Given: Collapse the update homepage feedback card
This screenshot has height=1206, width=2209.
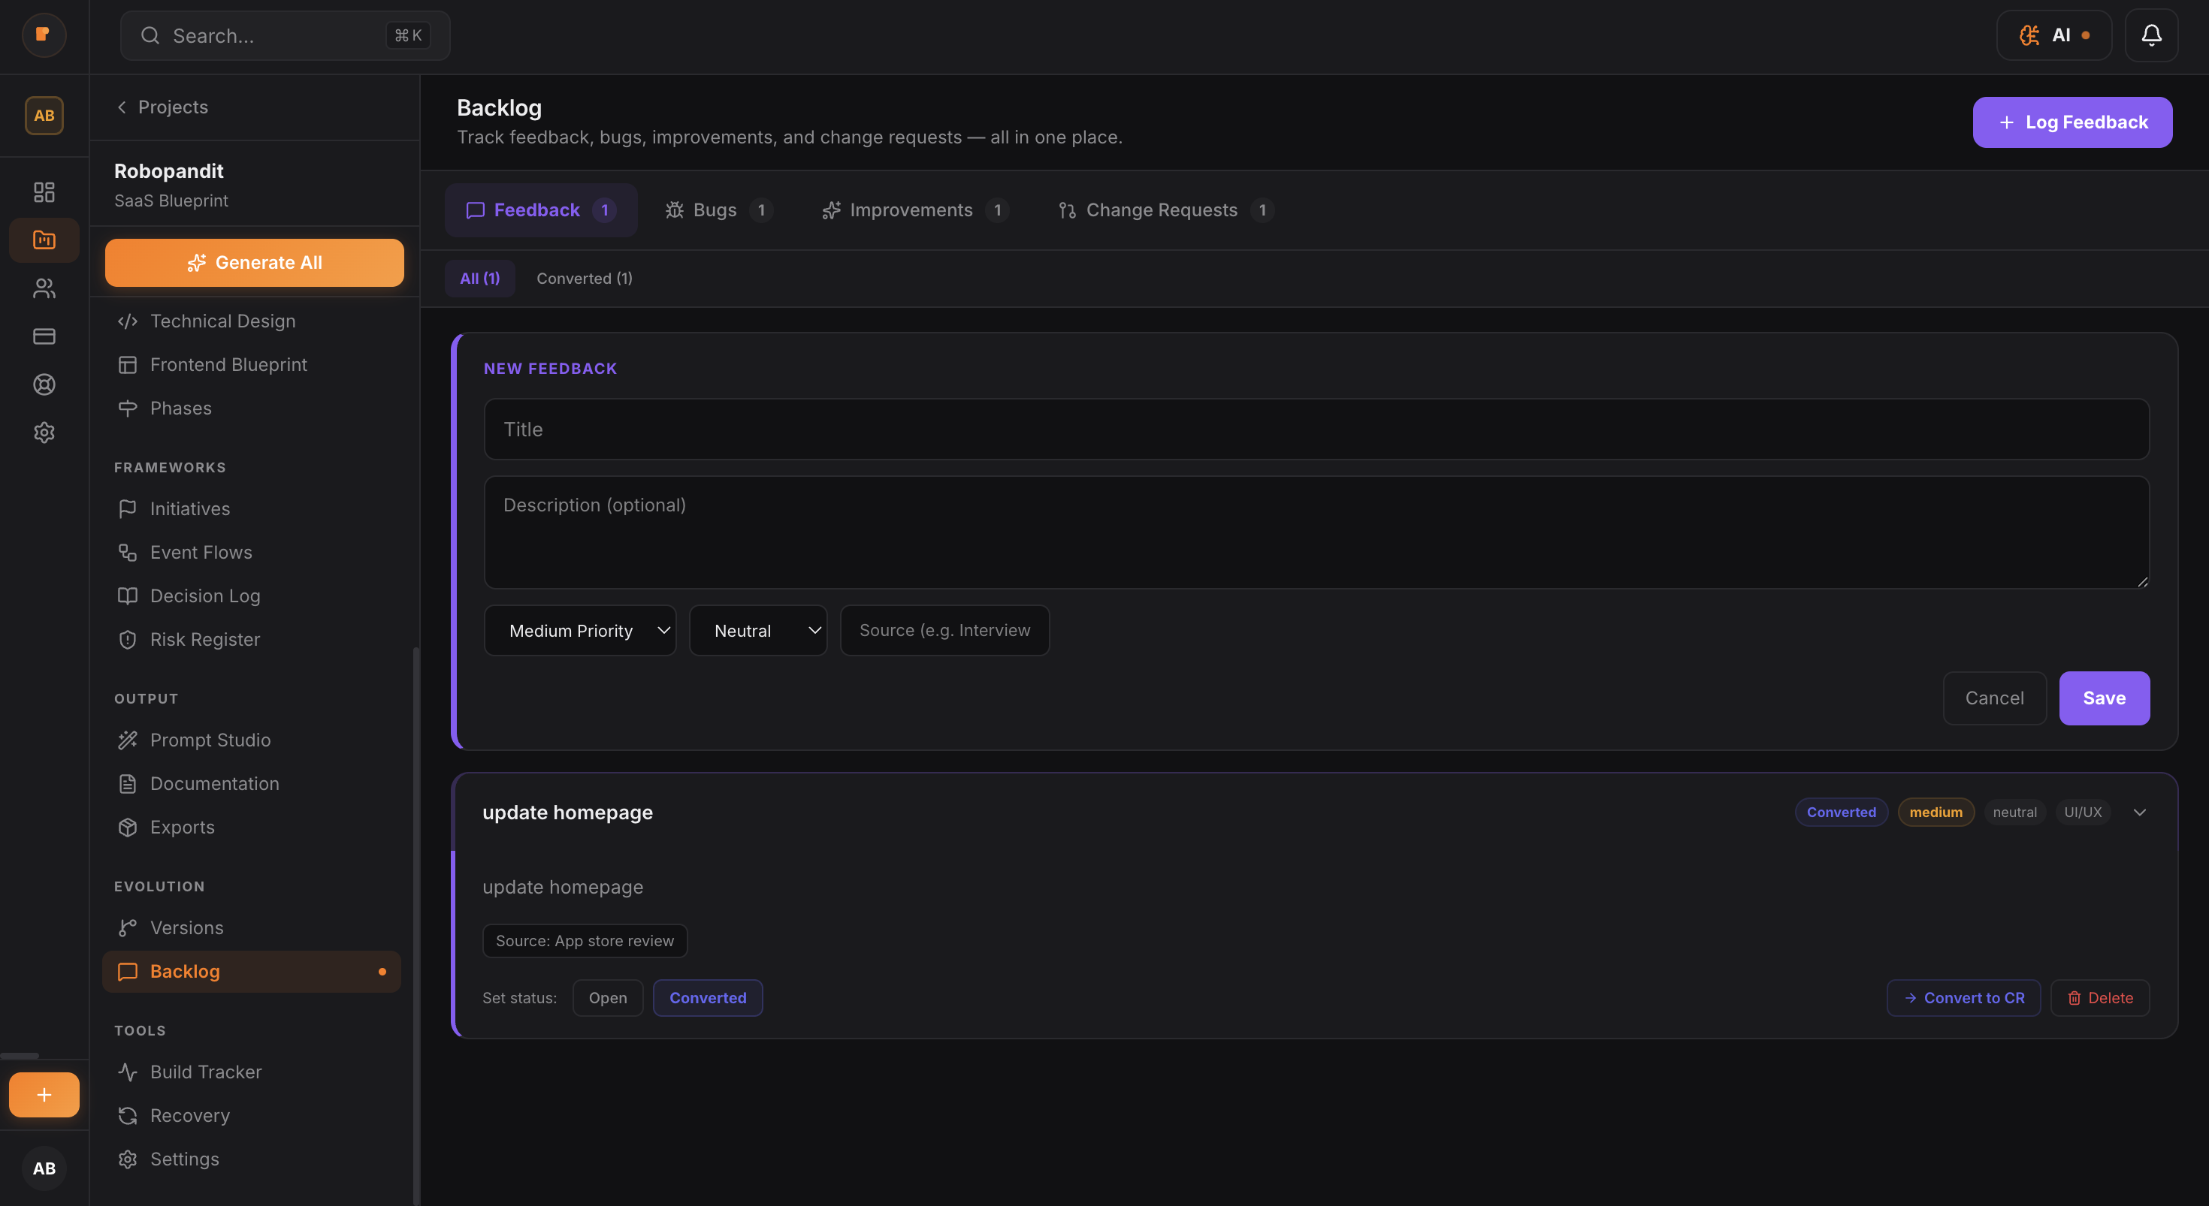Looking at the screenshot, I should click(x=2140, y=813).
